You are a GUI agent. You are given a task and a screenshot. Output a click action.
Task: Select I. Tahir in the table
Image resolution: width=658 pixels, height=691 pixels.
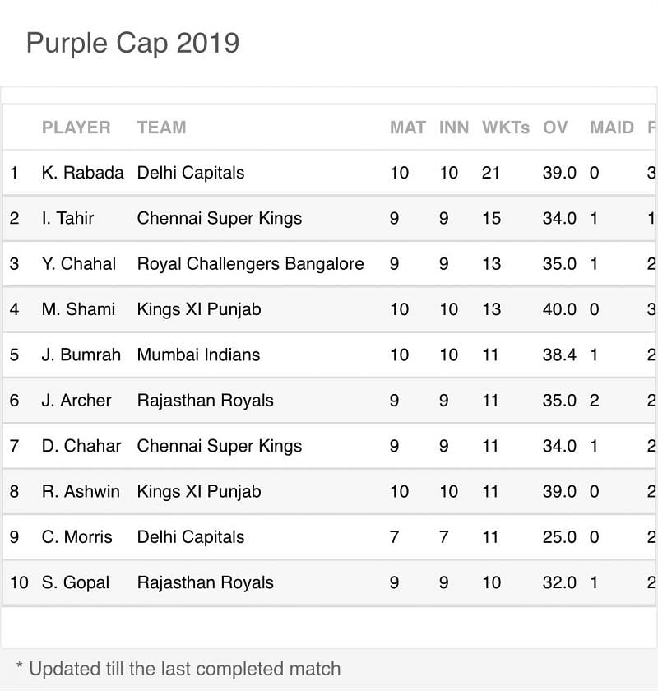67,218
